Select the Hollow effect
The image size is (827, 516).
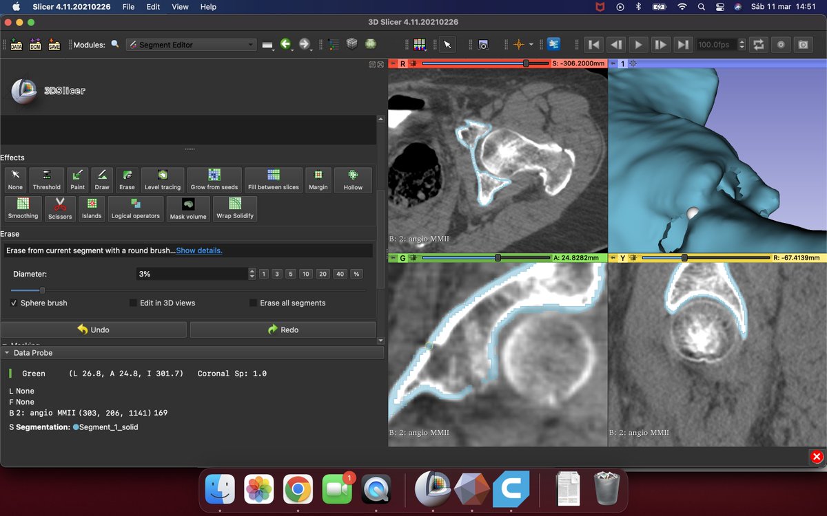point(353,180)
